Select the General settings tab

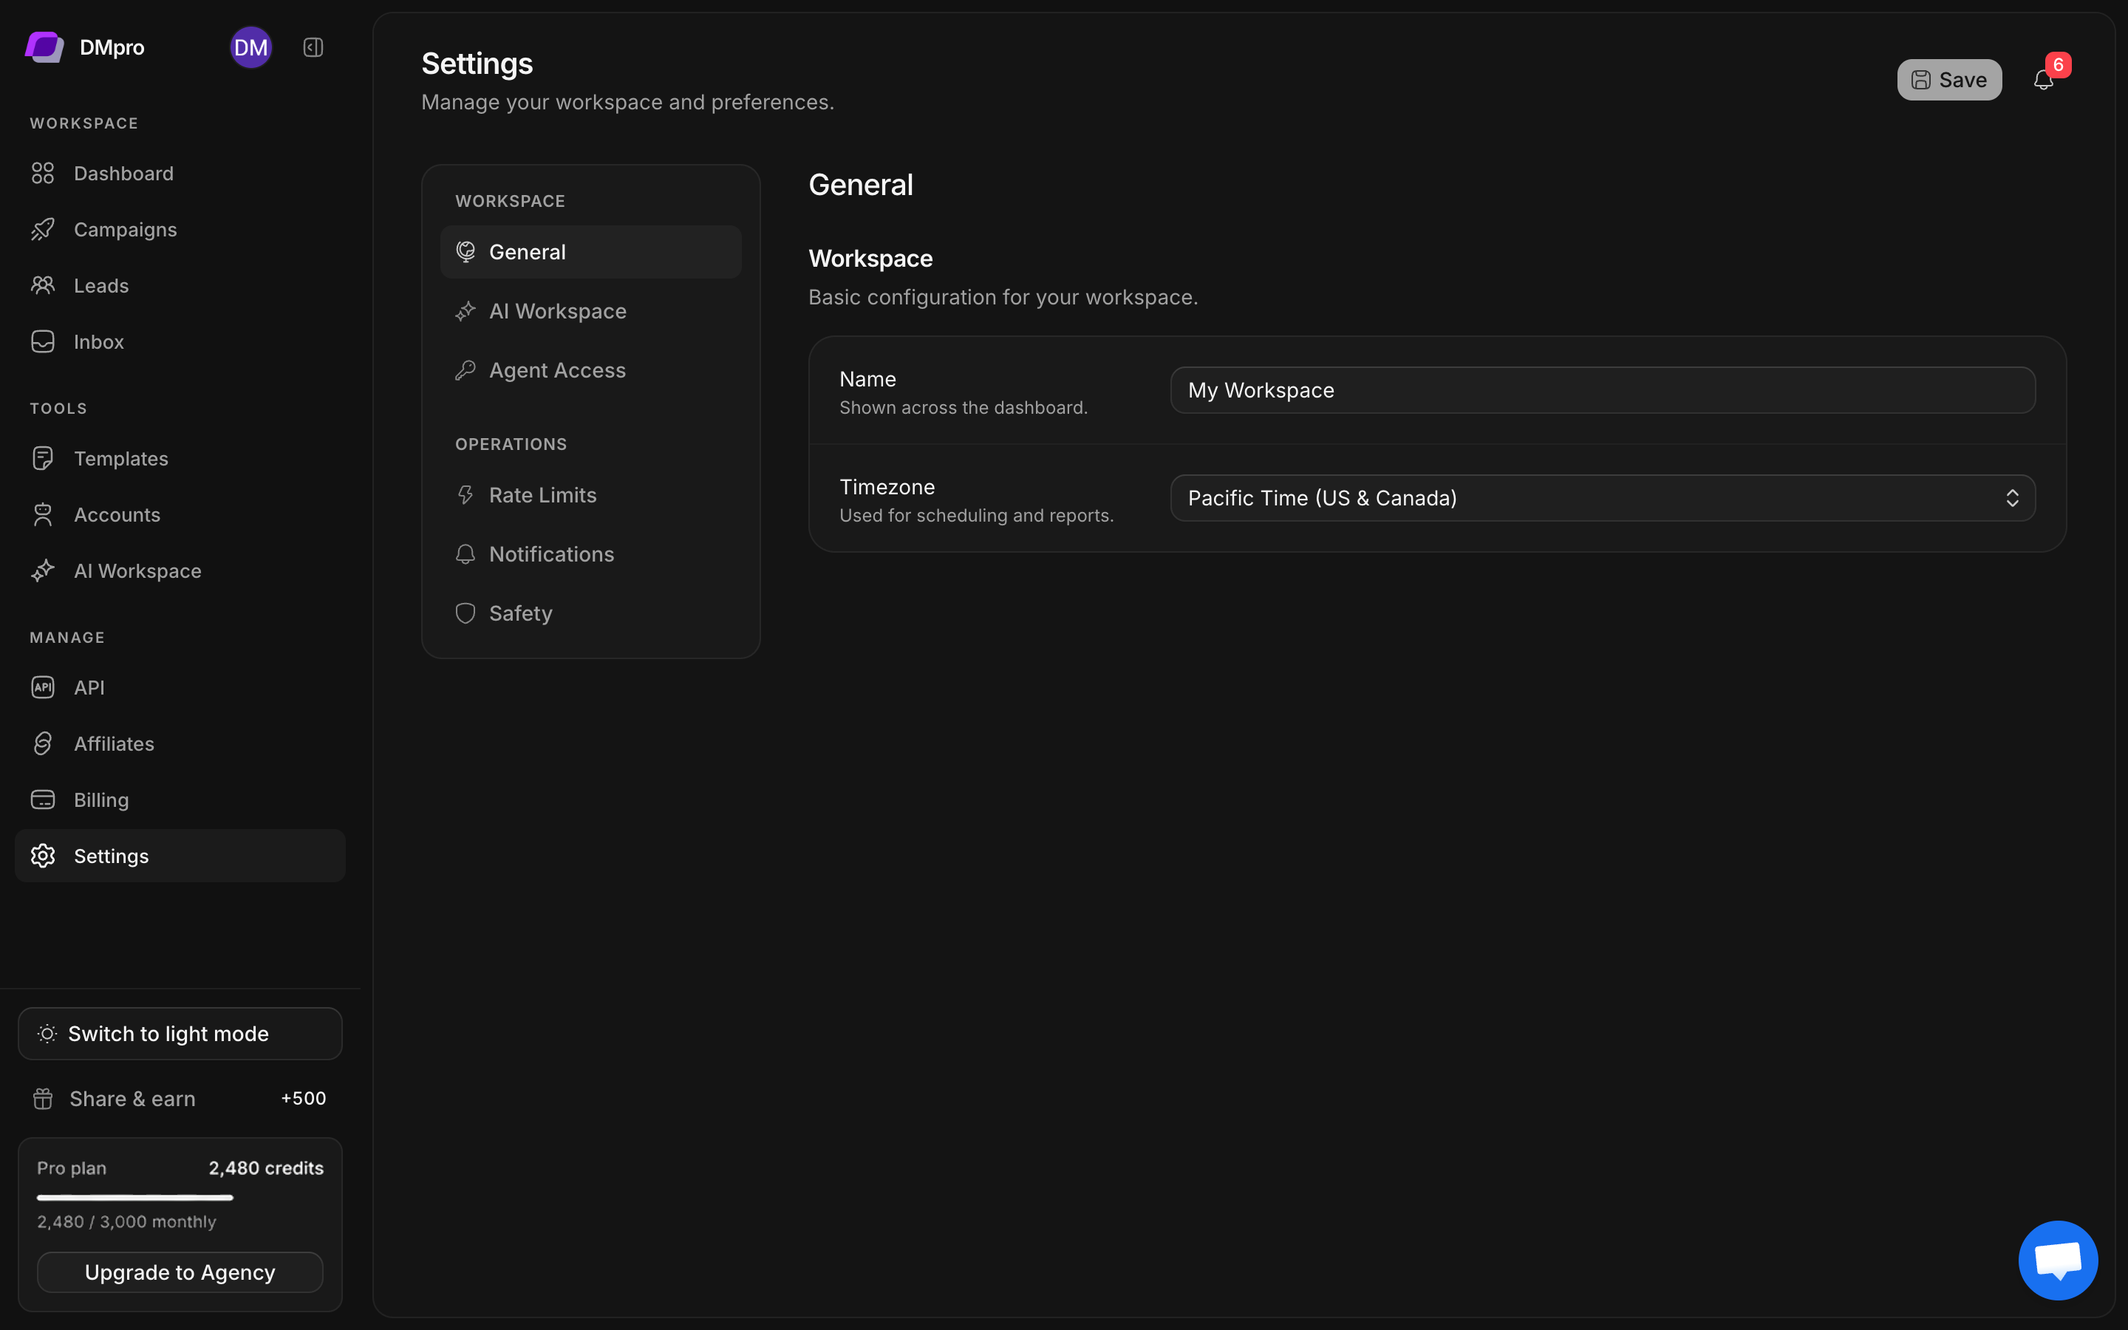click(x=591, y=251)
